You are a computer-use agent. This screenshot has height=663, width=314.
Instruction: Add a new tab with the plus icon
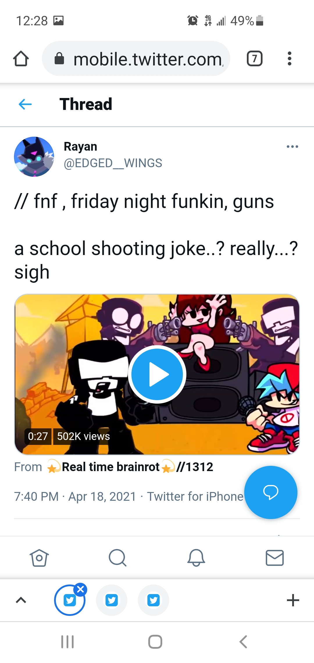pos(293,600)
